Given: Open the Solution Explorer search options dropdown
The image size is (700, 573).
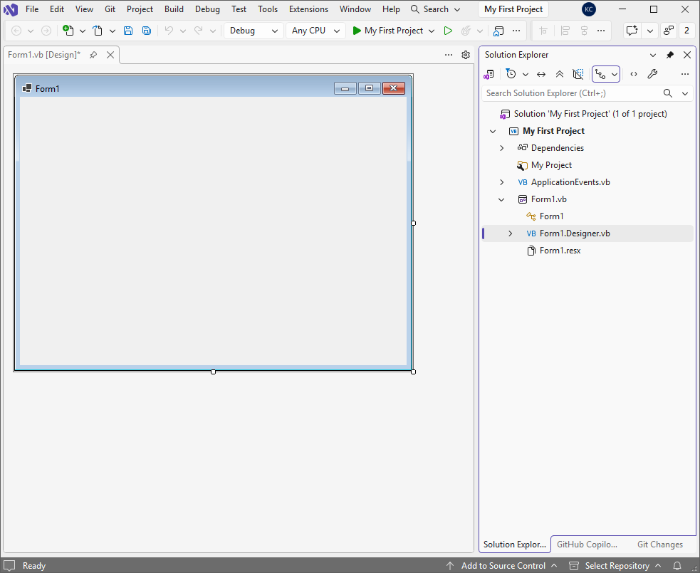Looking at the screenshot, I should (685, 93).
